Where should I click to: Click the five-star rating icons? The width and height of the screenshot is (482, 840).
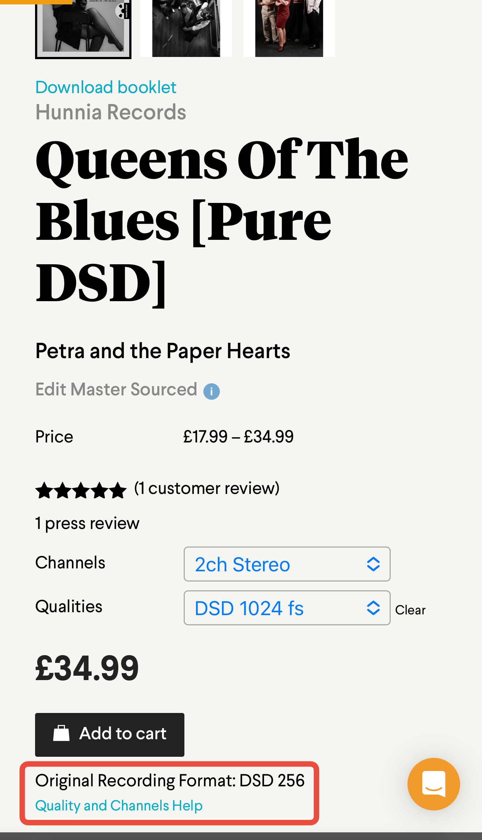click(x=81, y=490)
